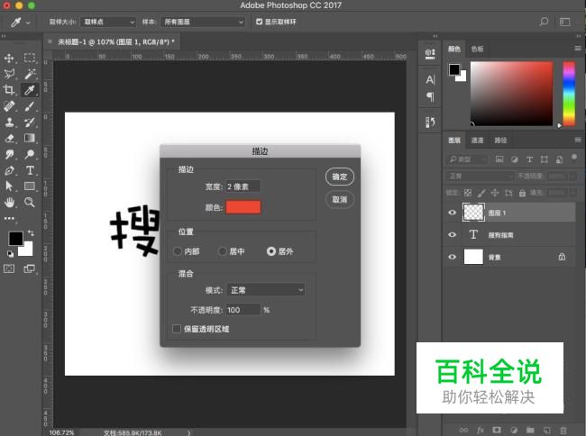Viewport: 586px width, 436px height.
Task: Swap foreground and background colors
Action: tap(31, 233)
